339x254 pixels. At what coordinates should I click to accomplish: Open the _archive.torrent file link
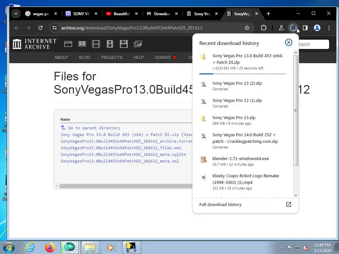[x=126, y=141]
